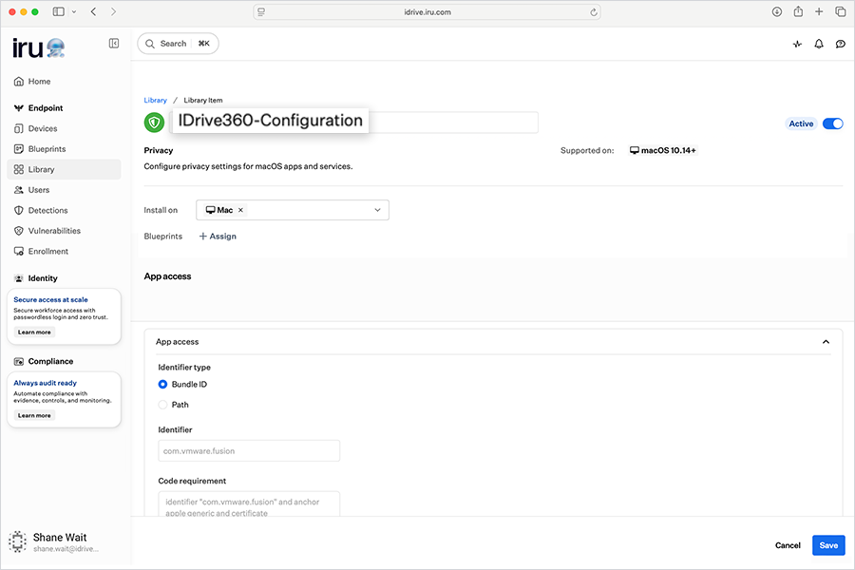Reload the page in address bar
The image size is (855, 570).
tap(594, 12)
